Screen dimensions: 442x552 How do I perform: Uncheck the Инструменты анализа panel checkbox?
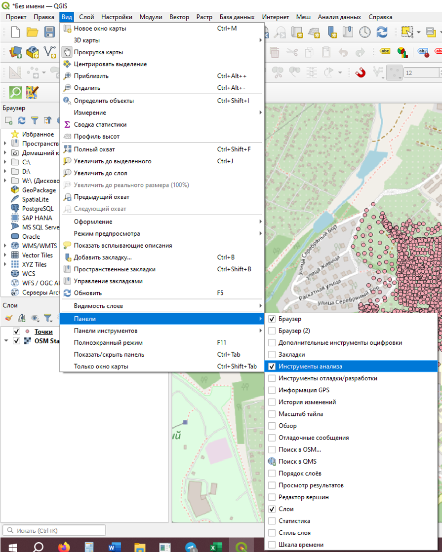point(272,367)
